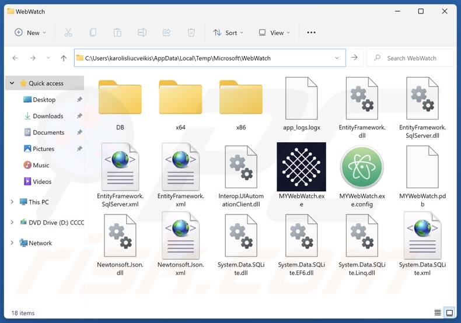The height and width of the screenshot is (323, 461).
Task: Select the Interop.UIAutomationClient.dll file
Action: click(x=241, y=175)
